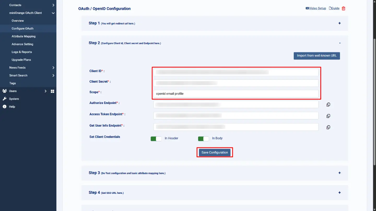Viewport: 376px width, 211px height.
Task: Toggle the In Header credentials switch
Action: pyautogui.click(x=156, y=139)
